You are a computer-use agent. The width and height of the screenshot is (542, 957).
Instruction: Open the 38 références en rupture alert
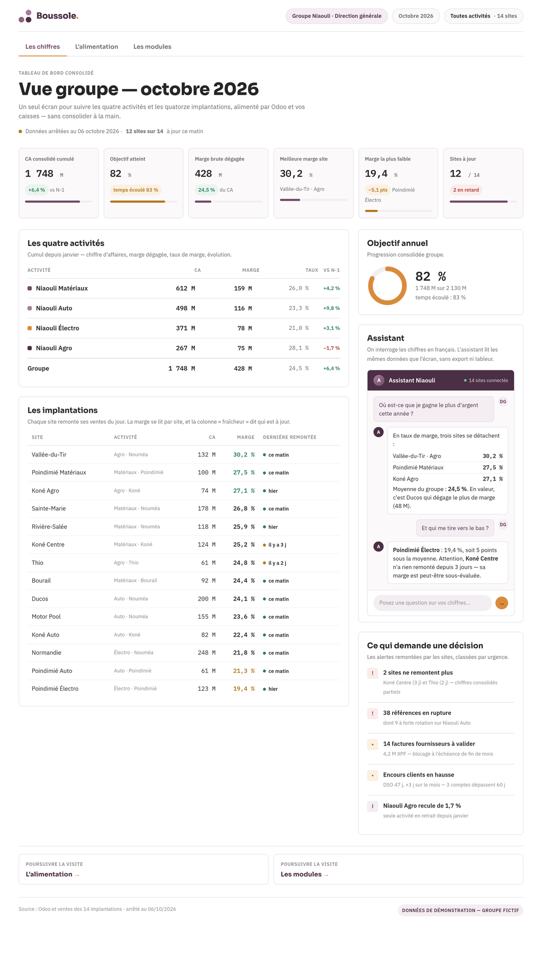coord(440,718)
